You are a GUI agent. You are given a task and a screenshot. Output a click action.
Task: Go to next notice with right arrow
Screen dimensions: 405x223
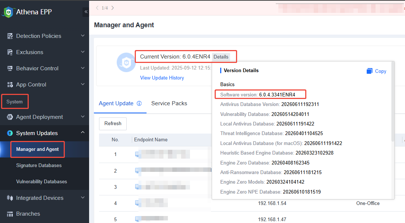pos(113,8)
